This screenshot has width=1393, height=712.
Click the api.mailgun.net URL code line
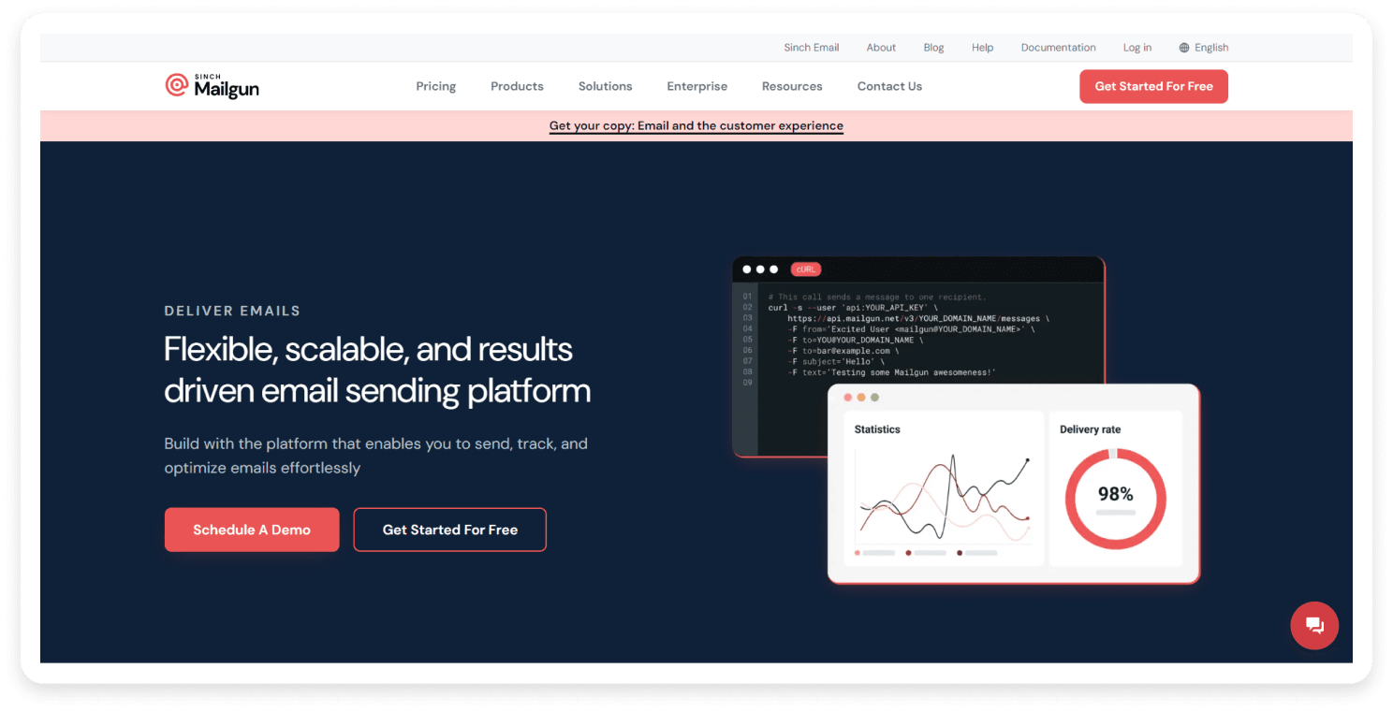917,318
